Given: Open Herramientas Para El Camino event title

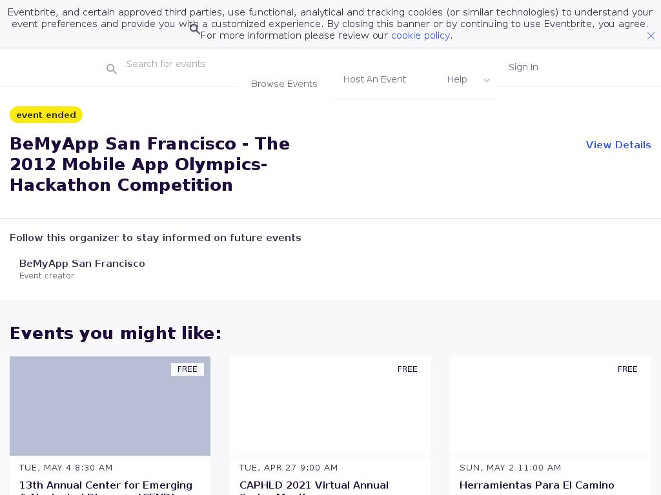Looking at the screenshot, I should click(x=536, y=485).
